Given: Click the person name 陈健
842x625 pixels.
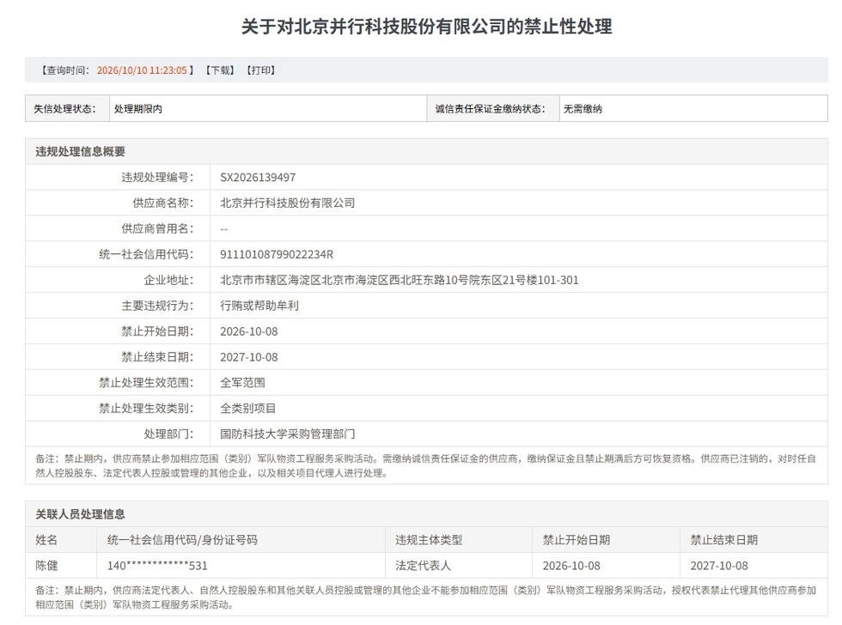Looking at the screenshot, I should pyautogui.click(x=46, y=566).
